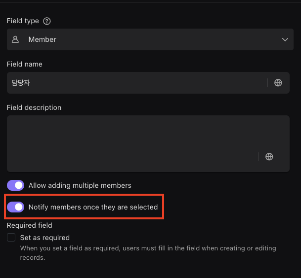Check the Set as required checkbox
This screenshot has width=301, height=278.
coord(11,238)
